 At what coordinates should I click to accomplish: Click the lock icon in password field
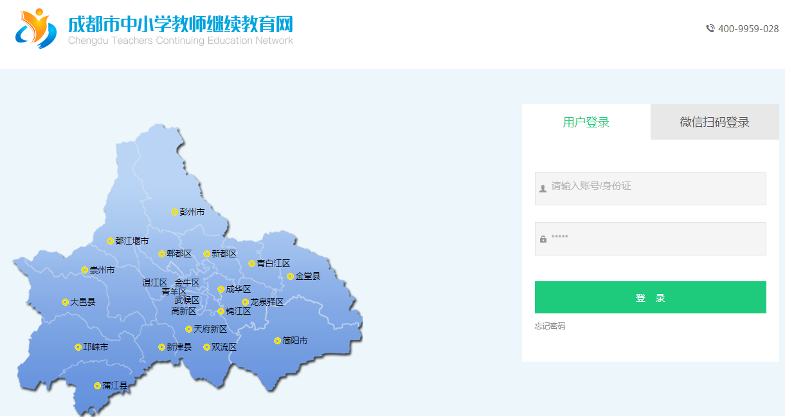pyautogui.click(x=543, y=239)
